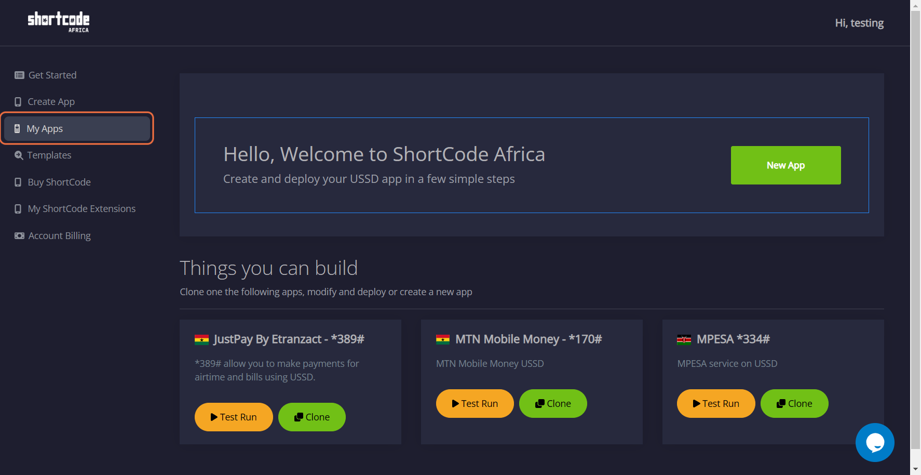Click the JustPay By Etranzact - *389# title
The height and width of the screenshot is (475, 921).
[x=289, y=339]
